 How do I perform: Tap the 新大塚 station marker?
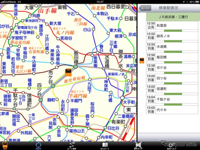(x=47, y=24)
